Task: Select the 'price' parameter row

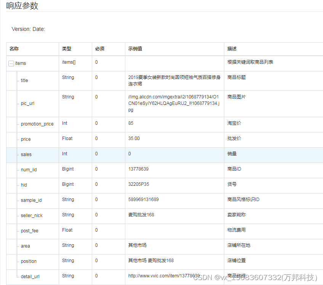Action: 165,140
